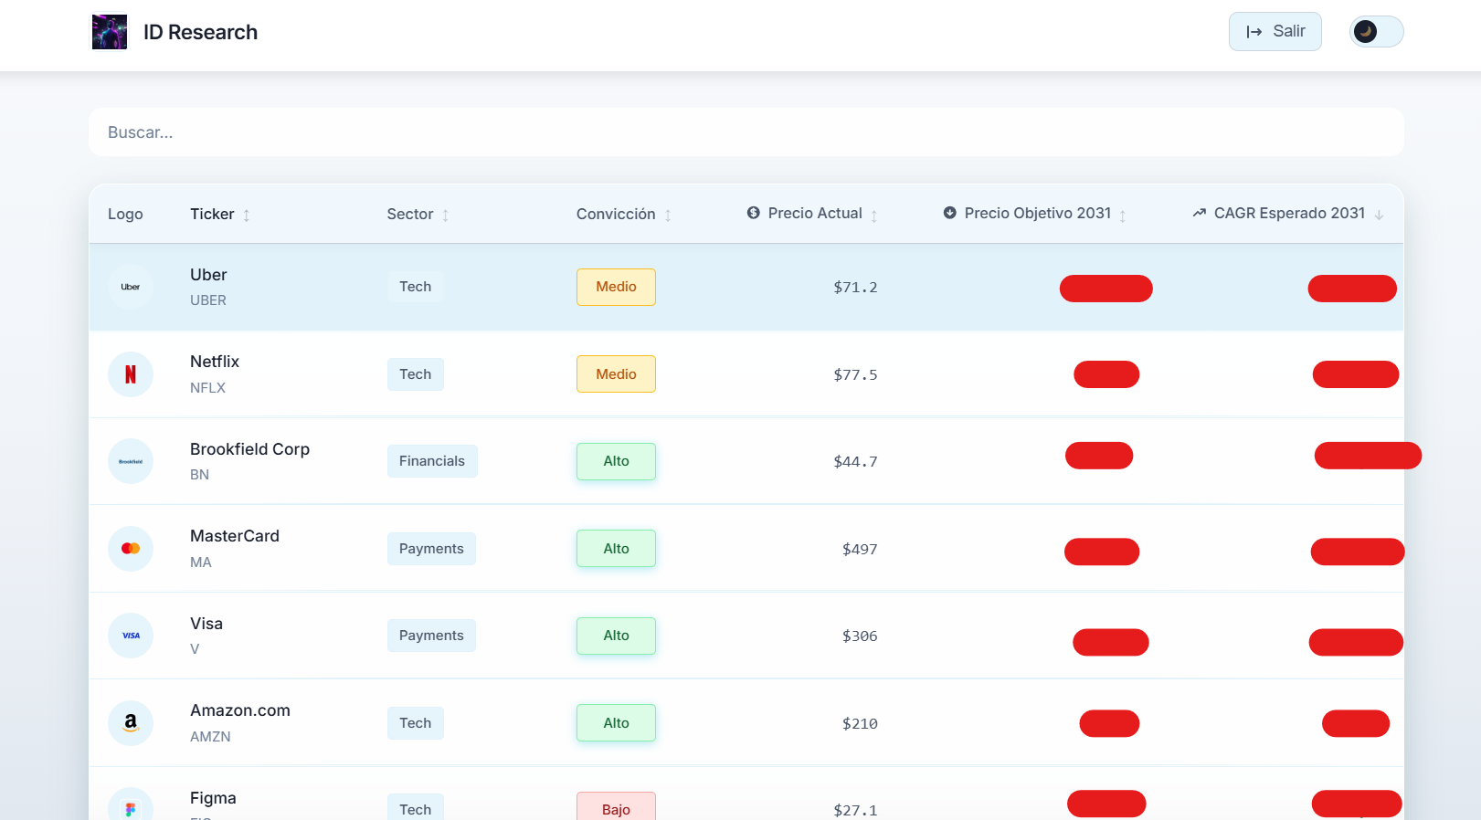Sort table by Precio Objetivo 2031 column
The image size is (1481, 820).
click(1034, 214)
